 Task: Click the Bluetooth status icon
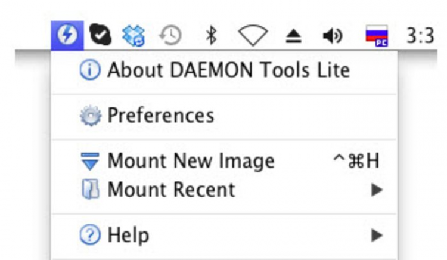(210, 36)
